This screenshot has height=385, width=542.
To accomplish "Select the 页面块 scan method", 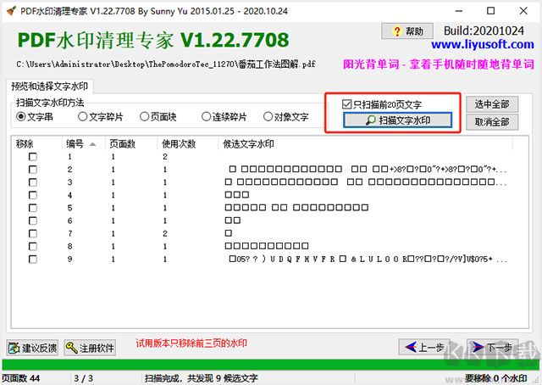I will point(158,117).
